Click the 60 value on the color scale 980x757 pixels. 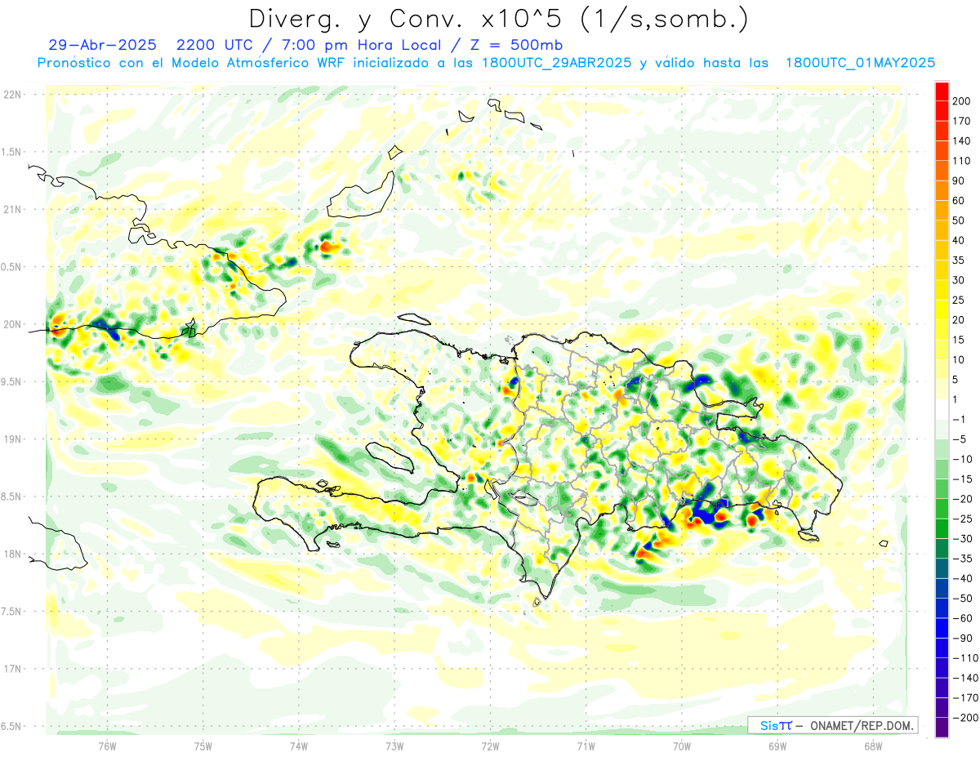point(959,200)
